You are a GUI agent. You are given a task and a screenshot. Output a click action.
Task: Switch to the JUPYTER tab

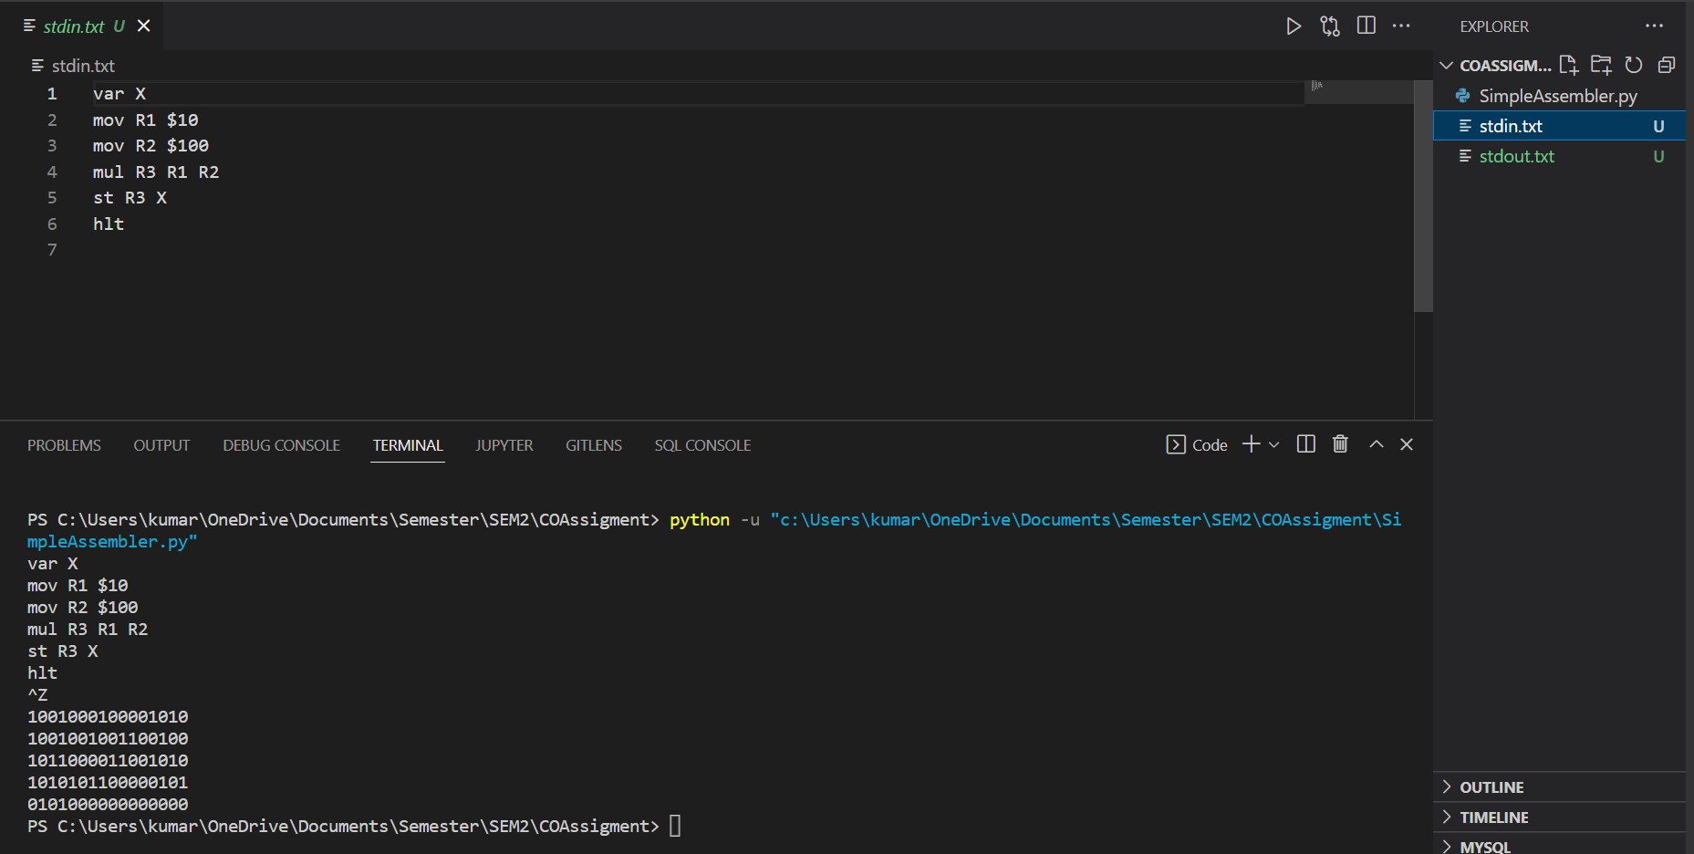[x=504, y=445]
